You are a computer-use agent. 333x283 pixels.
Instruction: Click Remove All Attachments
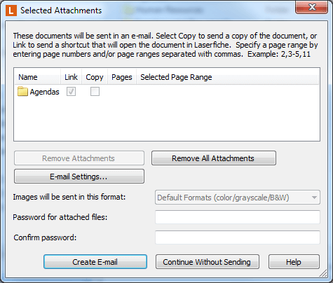214,158
